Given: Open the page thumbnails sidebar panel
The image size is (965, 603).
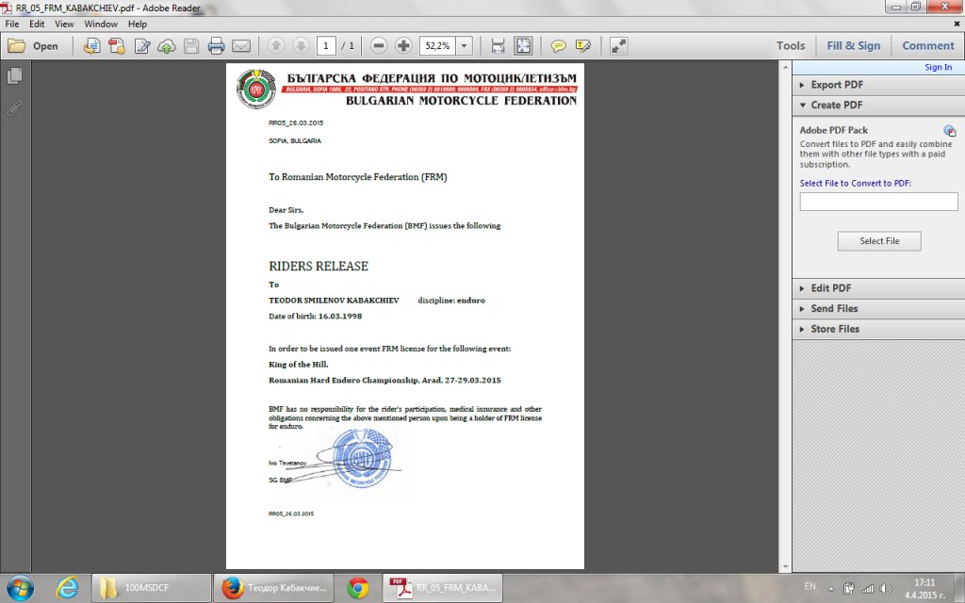Looking at the screenshot, I should click(15, 76).
